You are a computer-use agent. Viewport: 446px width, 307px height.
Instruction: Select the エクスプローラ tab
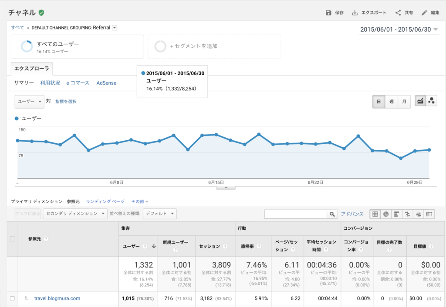(31, 69)
